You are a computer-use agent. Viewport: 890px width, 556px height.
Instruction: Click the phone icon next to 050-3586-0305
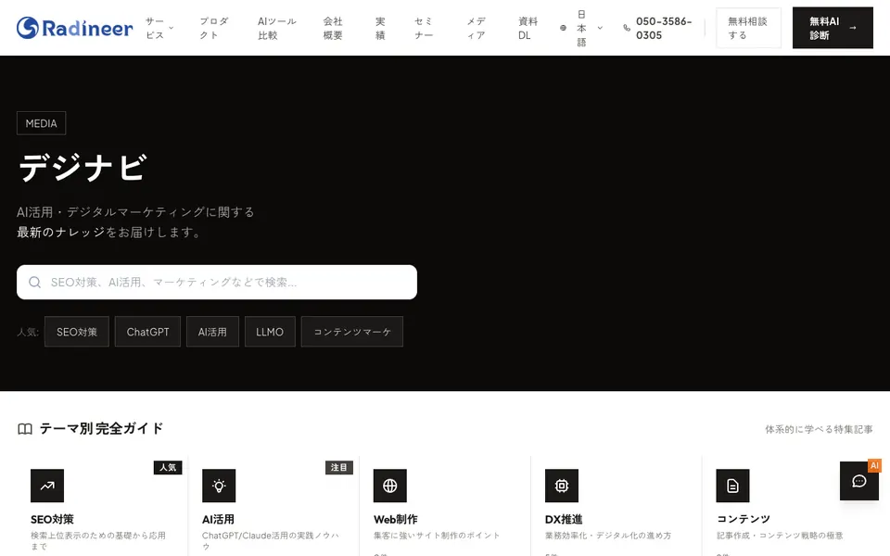[x=627, y=28]
